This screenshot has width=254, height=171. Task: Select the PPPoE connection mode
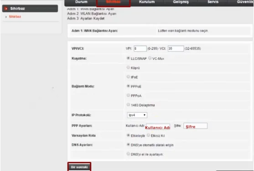coord(128,86)
